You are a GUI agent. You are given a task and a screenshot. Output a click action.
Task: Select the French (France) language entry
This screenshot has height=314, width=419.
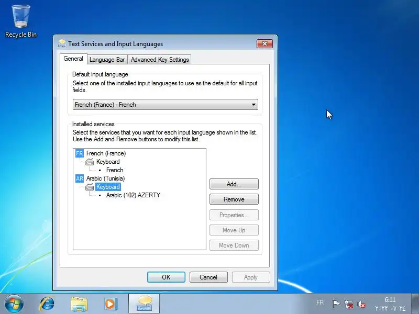[106, 153]
